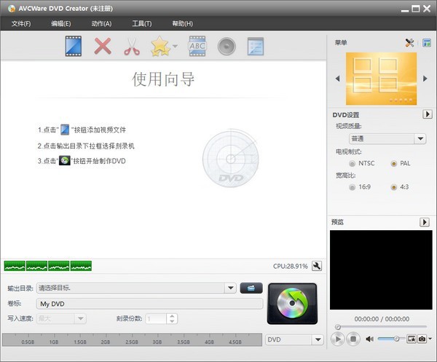The width and height of the screenshot is (437, 362).
Task: Expand the 预览 preview panel arrow
Action: pos(425,222)
